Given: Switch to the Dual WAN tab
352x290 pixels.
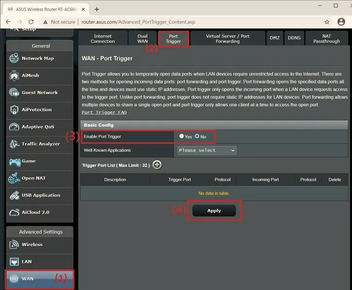Looking at the screenshot, I should (143, 39).
